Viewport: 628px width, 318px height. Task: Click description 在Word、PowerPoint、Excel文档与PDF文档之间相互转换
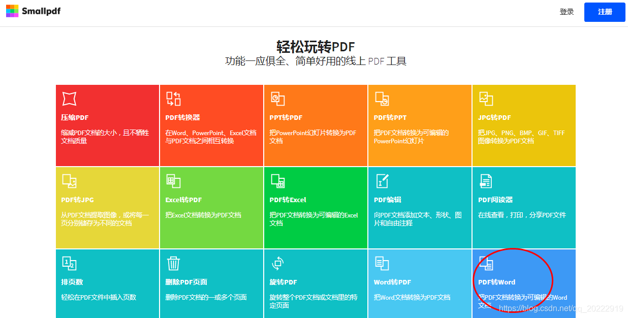(211, 137)
